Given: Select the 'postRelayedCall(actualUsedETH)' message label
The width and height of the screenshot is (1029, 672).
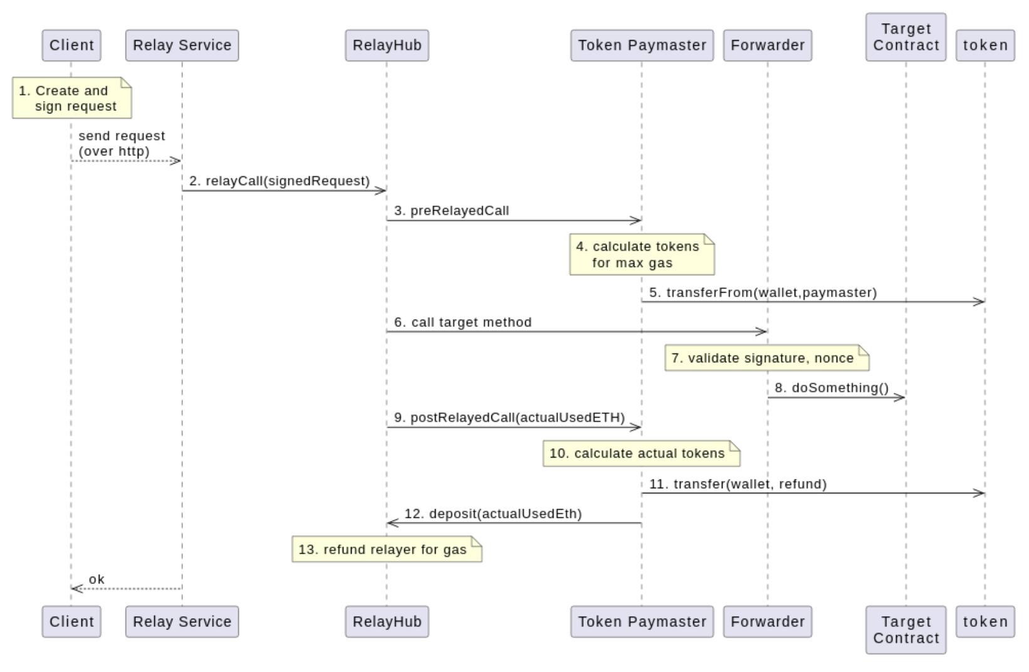Looking at the screenshot, I should (509, 417).
